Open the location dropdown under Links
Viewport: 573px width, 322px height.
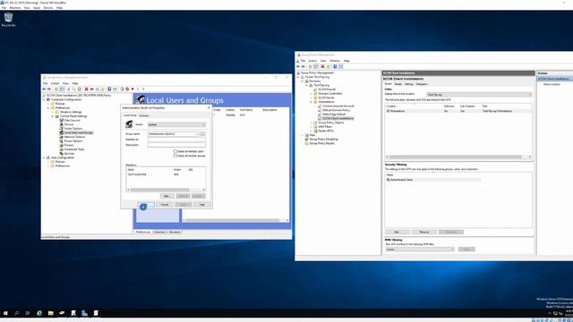point(479,94)
